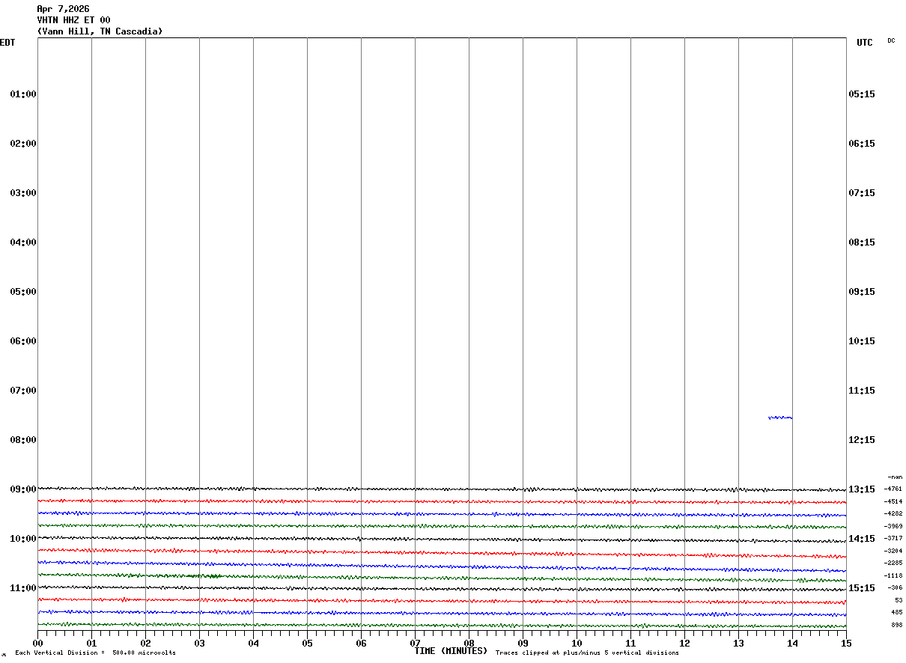Click the minute 00 tick label

[37, 643]
